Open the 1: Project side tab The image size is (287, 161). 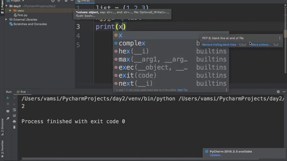pyautogui.click(x=2, y=7)
